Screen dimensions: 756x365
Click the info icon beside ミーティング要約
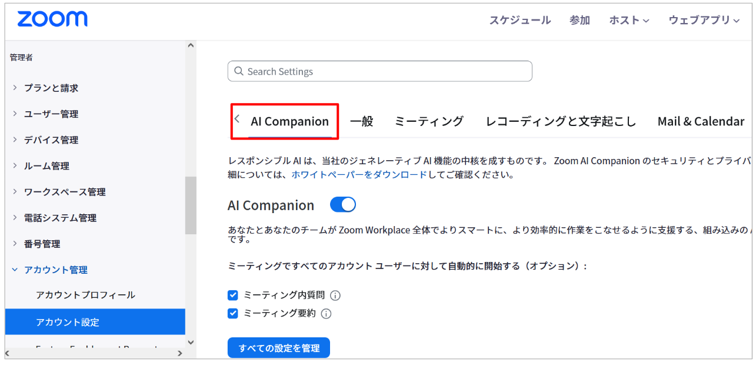(x=326, y=314)
